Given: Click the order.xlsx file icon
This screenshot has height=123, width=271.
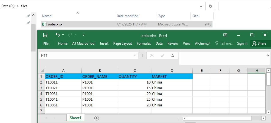Looking at the screenshot, I should pyautogui.click(x=44, y=24).
